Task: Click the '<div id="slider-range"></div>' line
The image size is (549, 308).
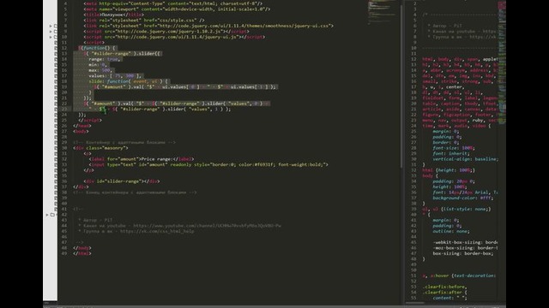Action: pyautogui.click(x=122, y=181)
